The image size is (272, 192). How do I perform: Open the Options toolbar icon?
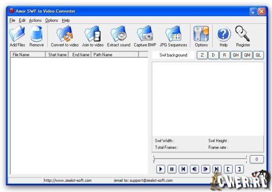tap(201, 33)
